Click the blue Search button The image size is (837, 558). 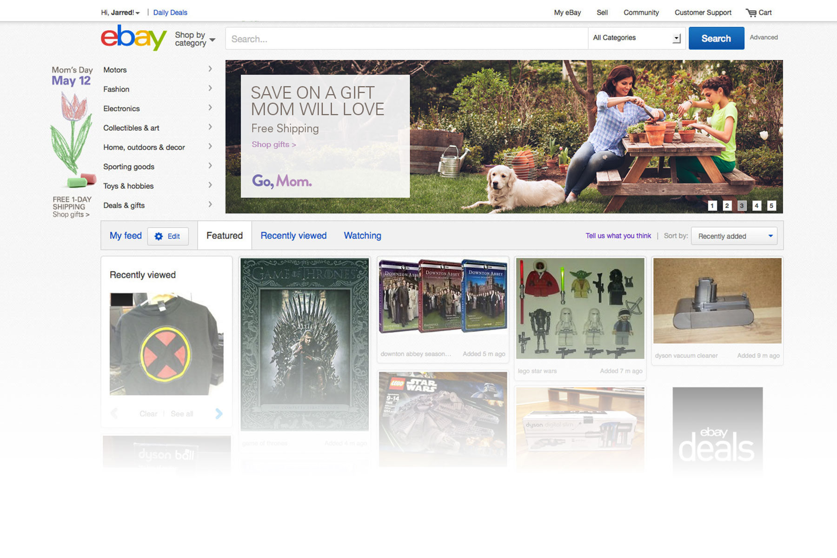pos(716,39)
